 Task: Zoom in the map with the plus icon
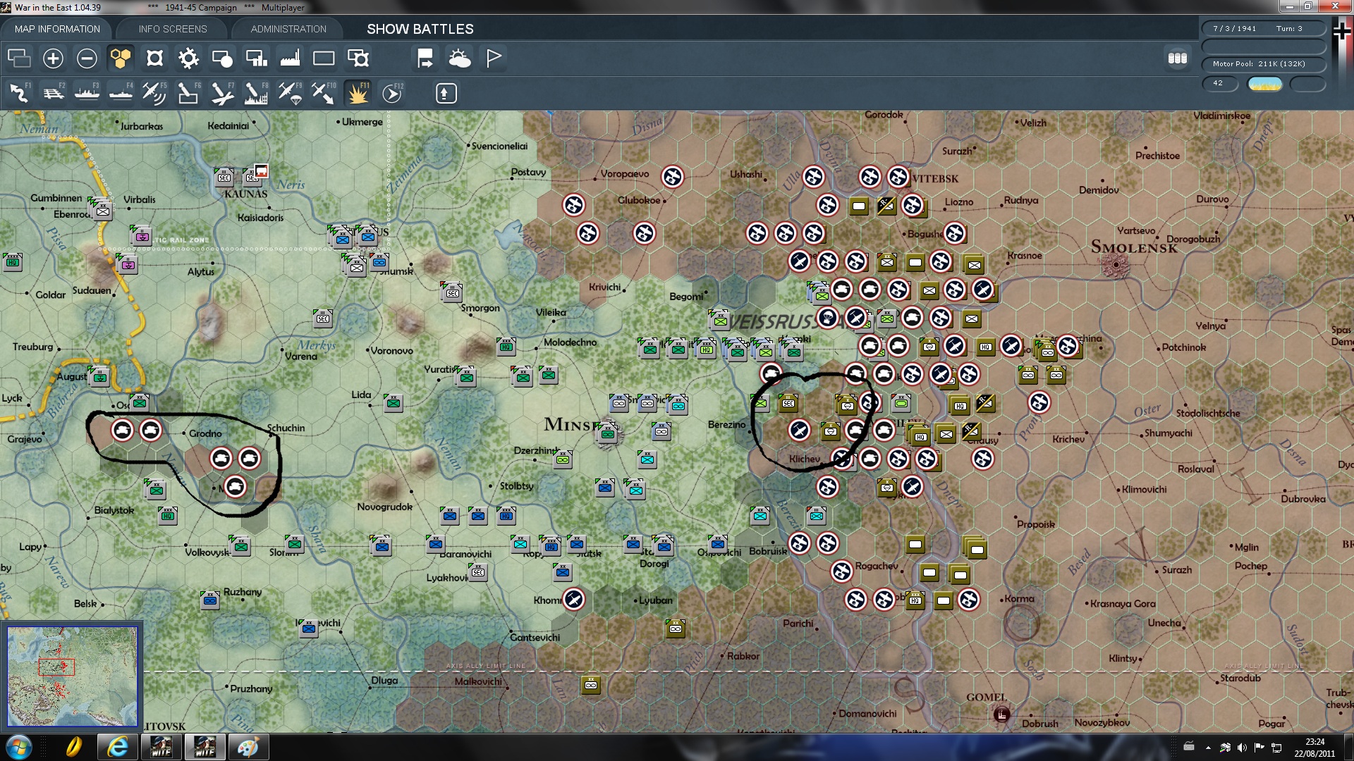[53, 58]
